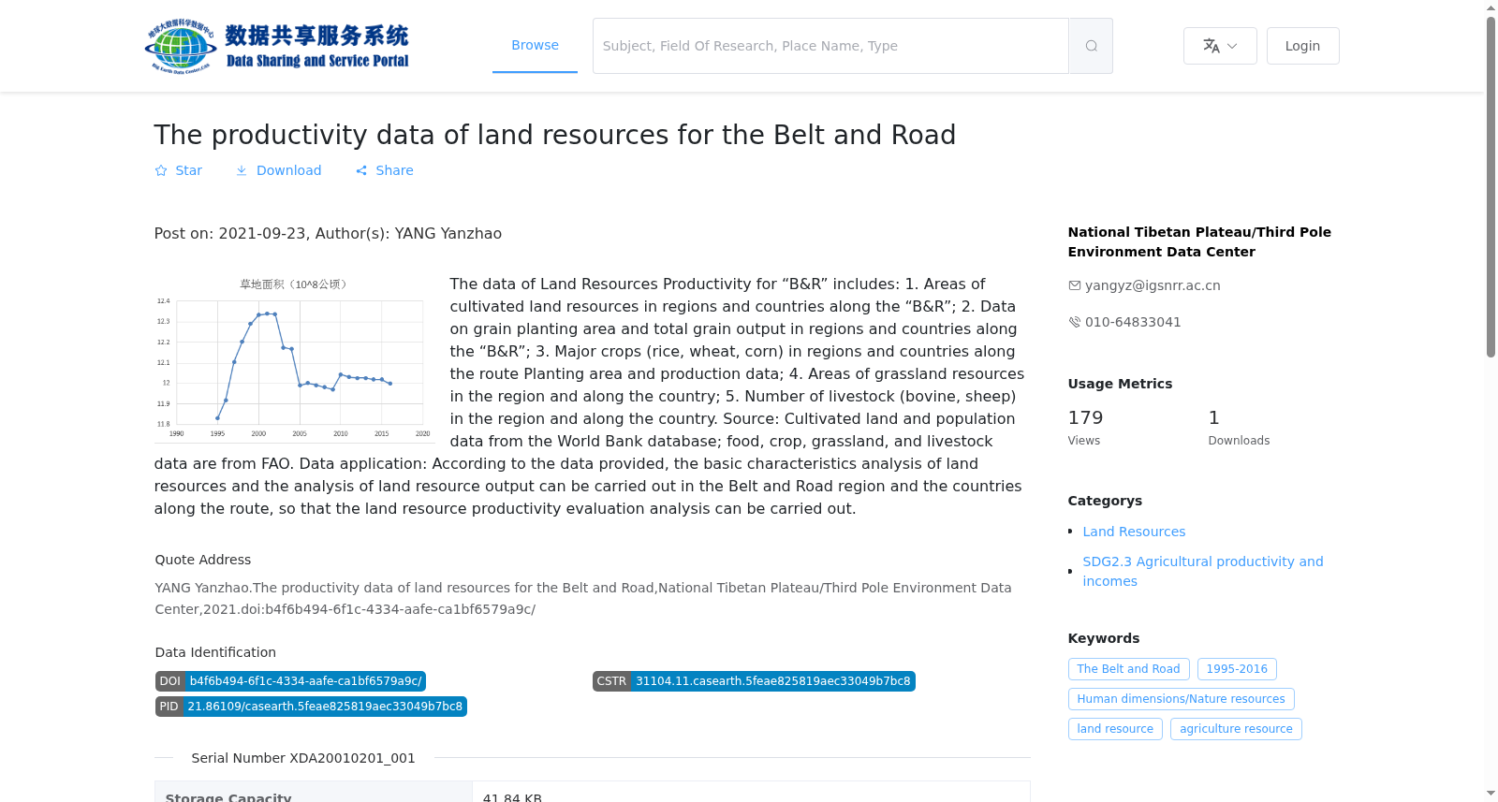This screenshot has width=1498, height=802.
Task: Open the language switcher dropdown
Action: 1220,46
